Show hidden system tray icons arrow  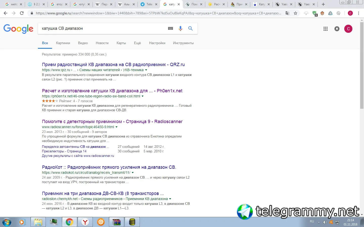click(x=319, y=222)
